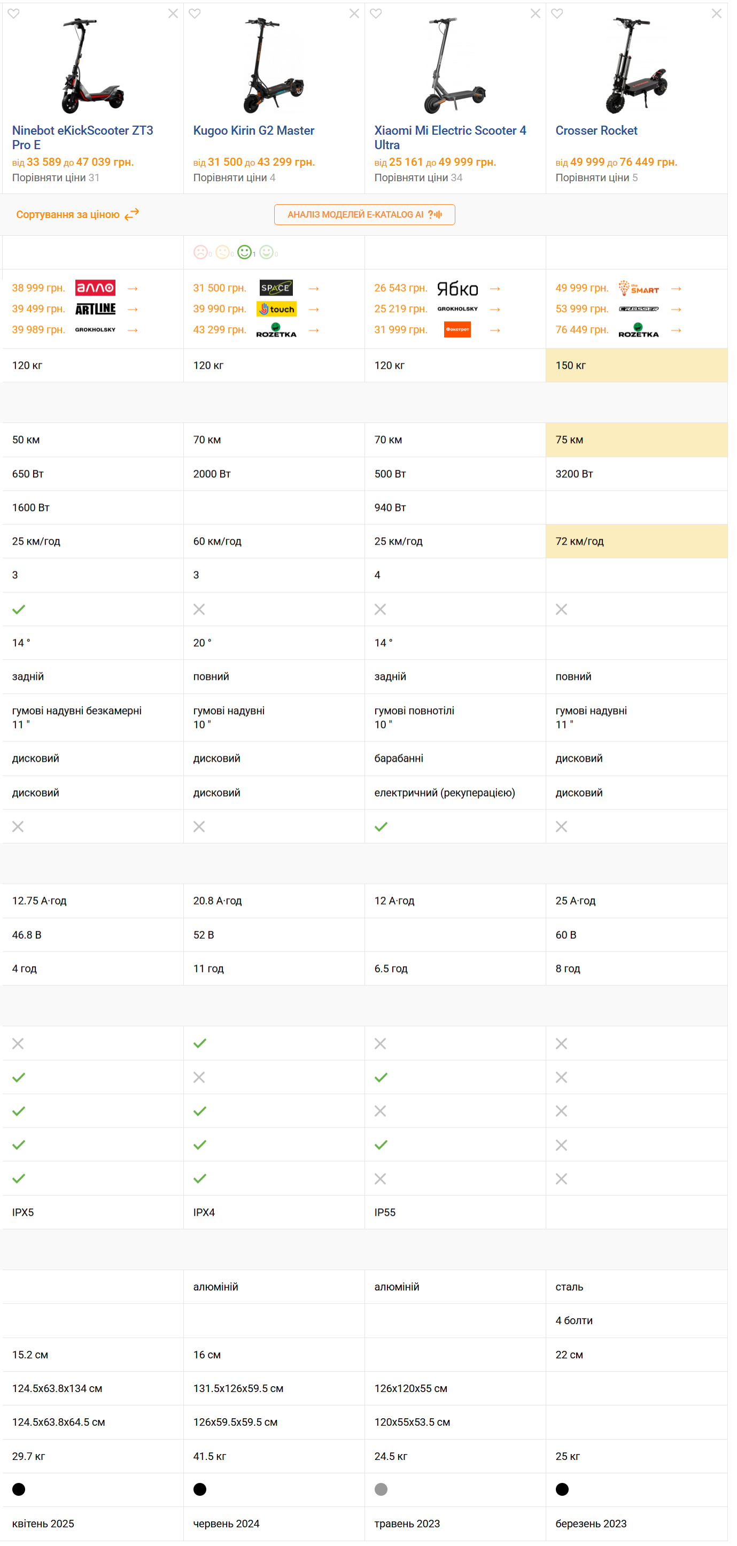The height and width of the screenshot is (1546, 737).
Task: Open Rozetka offer at 76 449 грн
Action: 639,330
